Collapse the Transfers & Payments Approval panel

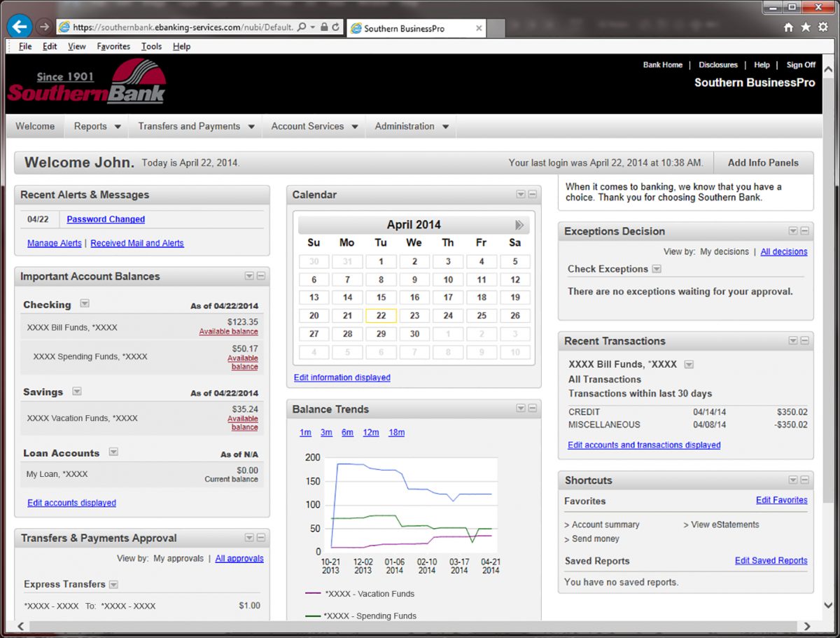click(260, 537)
